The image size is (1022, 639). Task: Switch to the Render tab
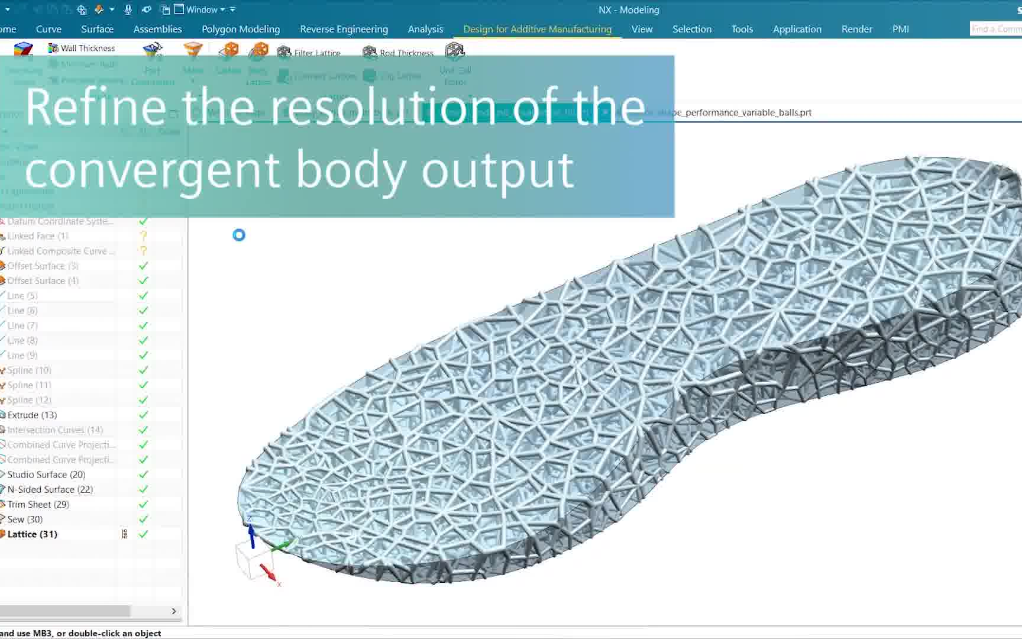point(856,29)
